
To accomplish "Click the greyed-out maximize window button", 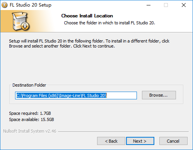I will tap(166, 5).
